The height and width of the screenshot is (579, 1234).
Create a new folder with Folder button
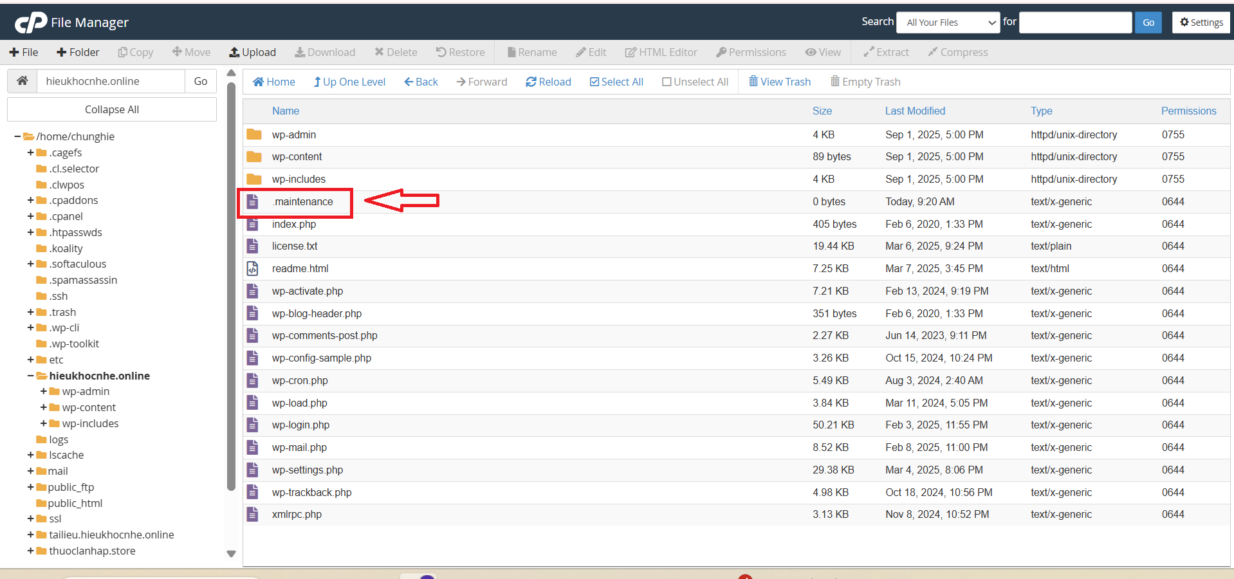(78, 52)
